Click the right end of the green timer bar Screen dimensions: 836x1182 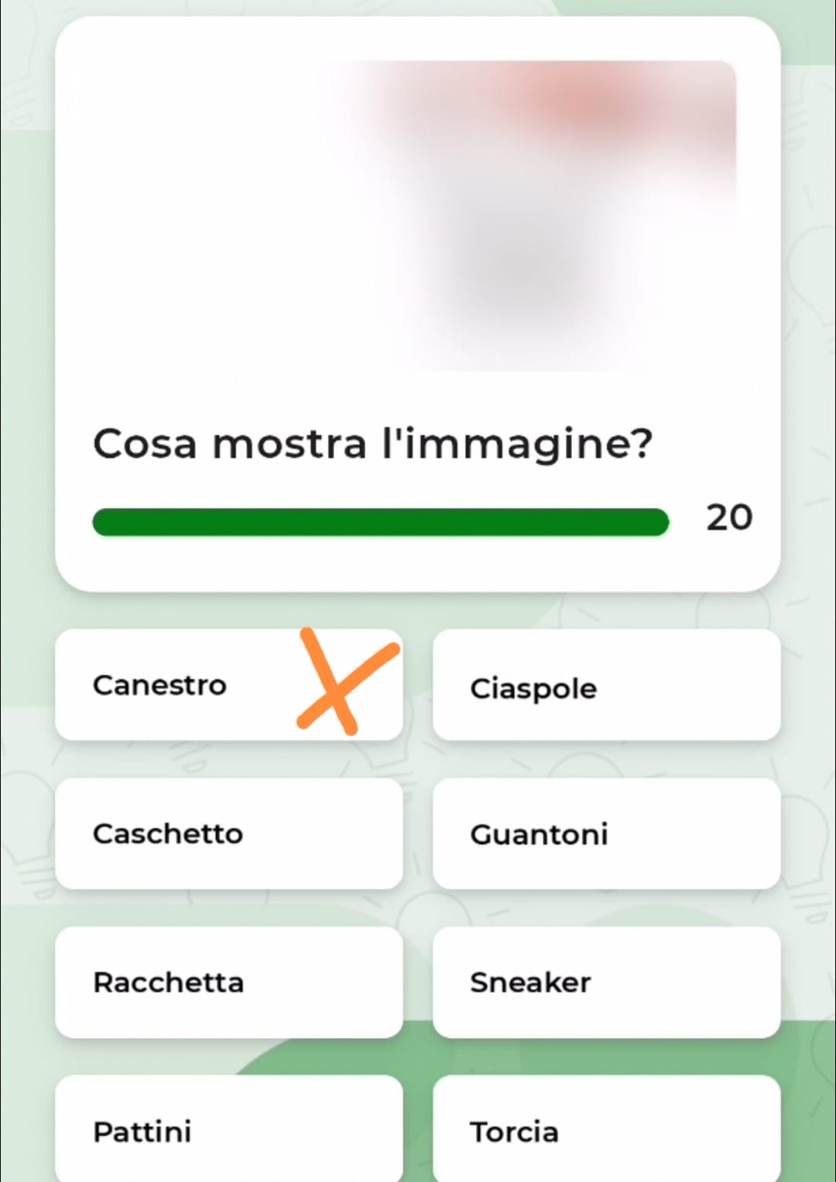pyautogui.click(x=658, y=522)
